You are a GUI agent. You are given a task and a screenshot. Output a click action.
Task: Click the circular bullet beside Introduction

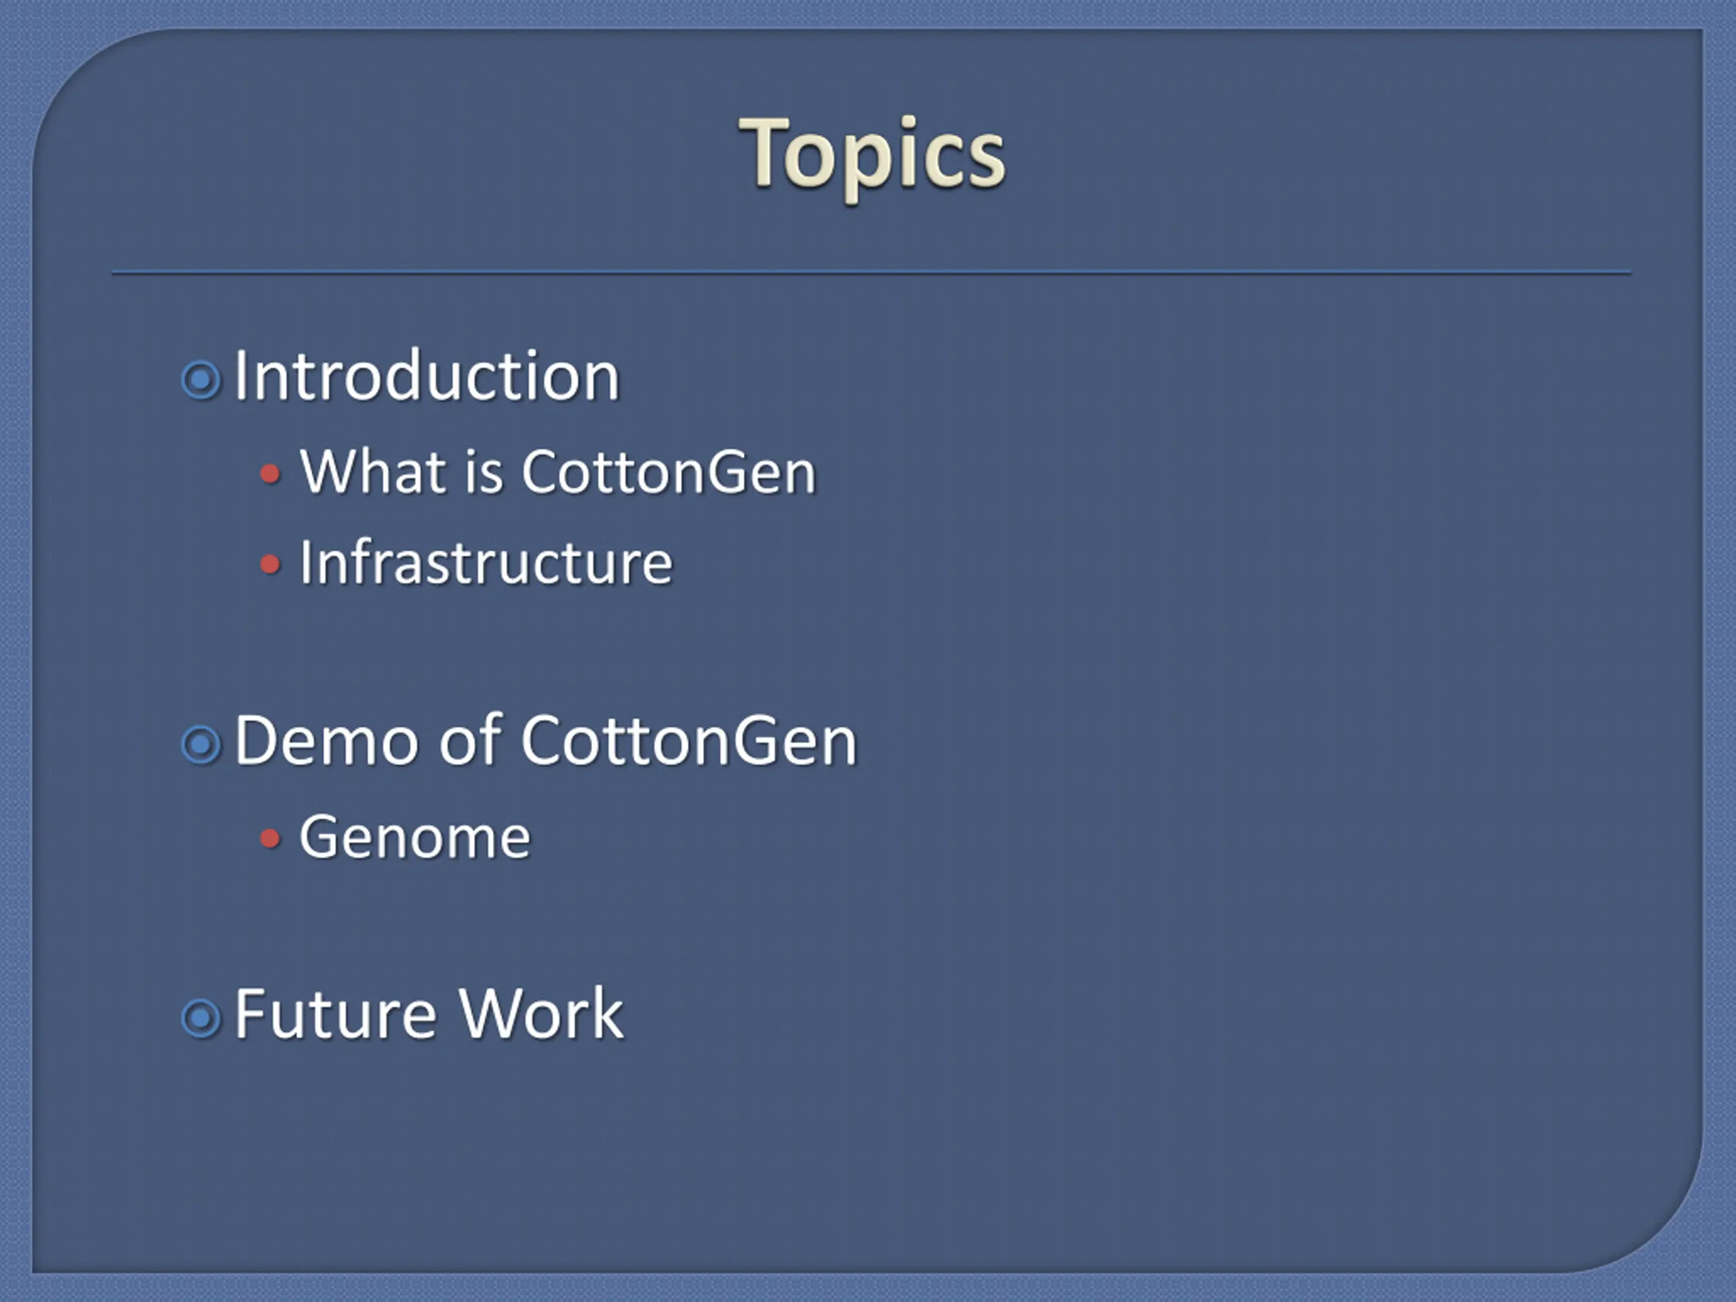(201, 380)
